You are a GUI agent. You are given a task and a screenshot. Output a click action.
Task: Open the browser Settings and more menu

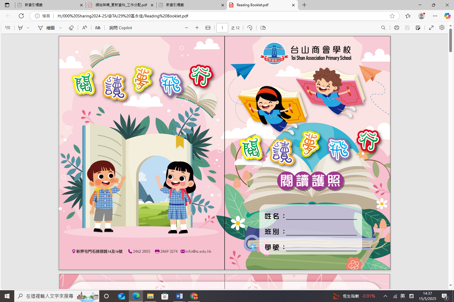[x=435, y=16]
